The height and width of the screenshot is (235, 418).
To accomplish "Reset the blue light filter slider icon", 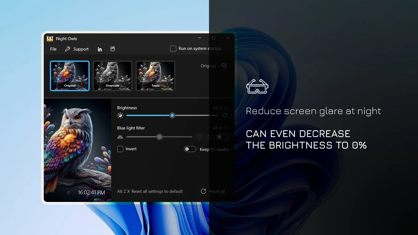I will click(199, 137).
